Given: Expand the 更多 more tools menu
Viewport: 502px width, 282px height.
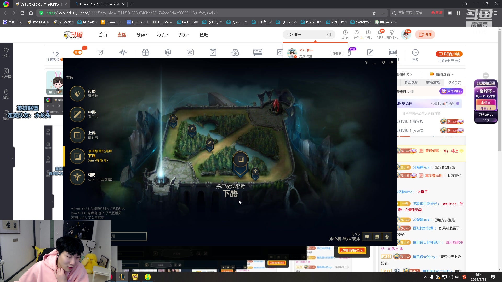Looking at the screenshot, I should 415,55.
